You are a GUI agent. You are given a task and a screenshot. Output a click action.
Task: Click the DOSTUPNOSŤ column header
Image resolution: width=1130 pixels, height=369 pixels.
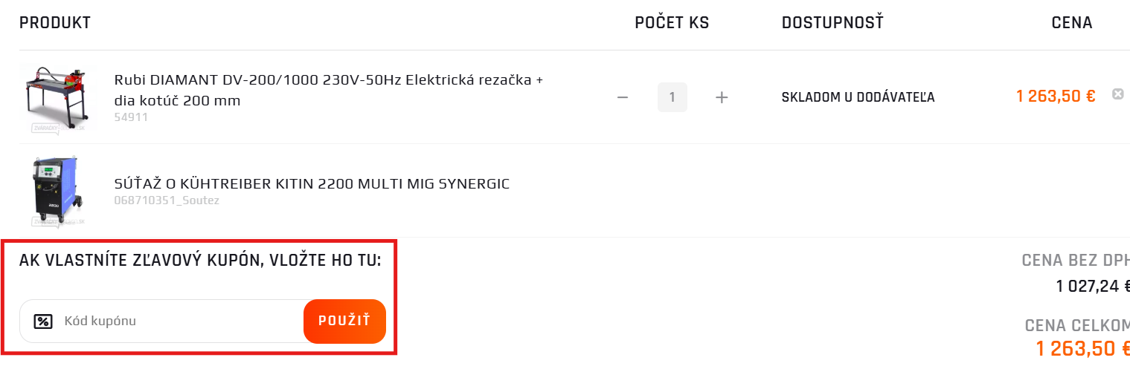(x=832, y=23)
